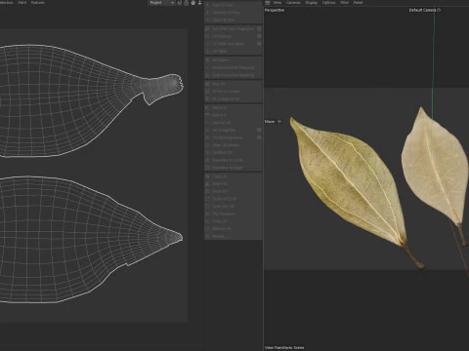
Task: Open the viewport Options menu
Action: (329, 3)
